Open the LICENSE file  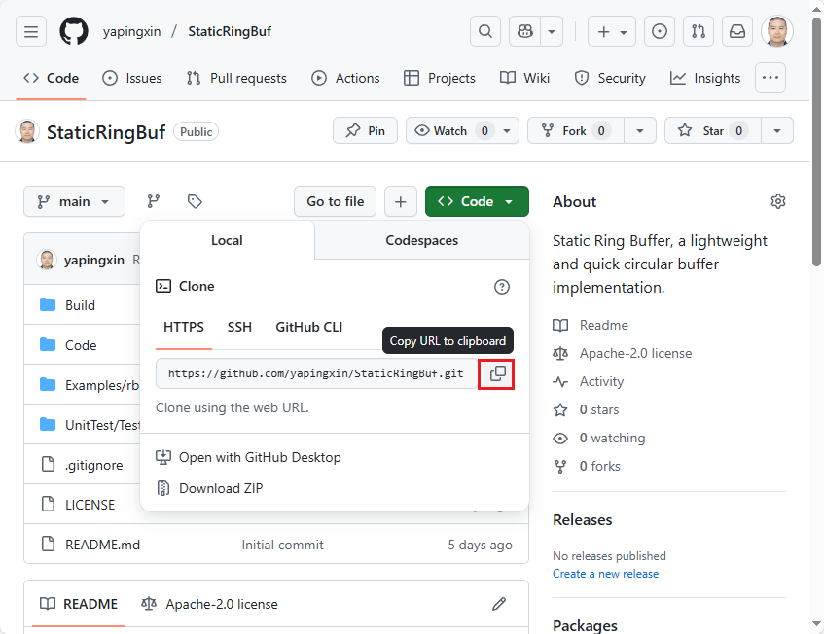(90, 506)
